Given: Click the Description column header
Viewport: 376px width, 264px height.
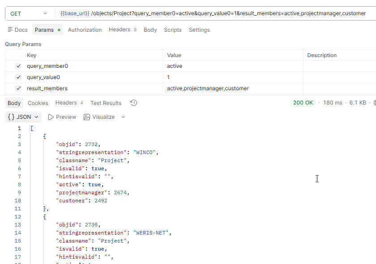Looking at the screenshot, I should 322,55.
